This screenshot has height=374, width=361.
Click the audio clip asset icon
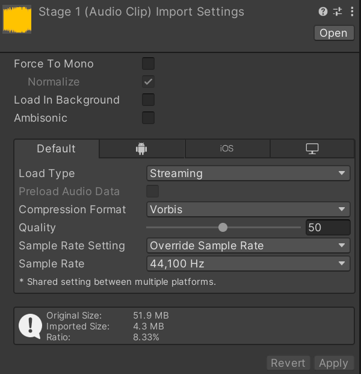coord(17,19)
